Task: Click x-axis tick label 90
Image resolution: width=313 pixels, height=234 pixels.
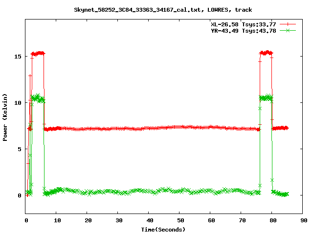Action: click(304, 220)
